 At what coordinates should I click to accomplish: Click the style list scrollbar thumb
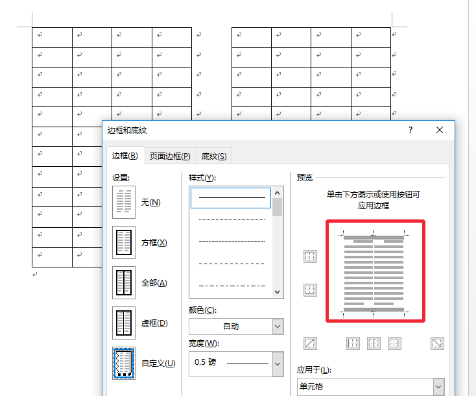coord(277,207)
